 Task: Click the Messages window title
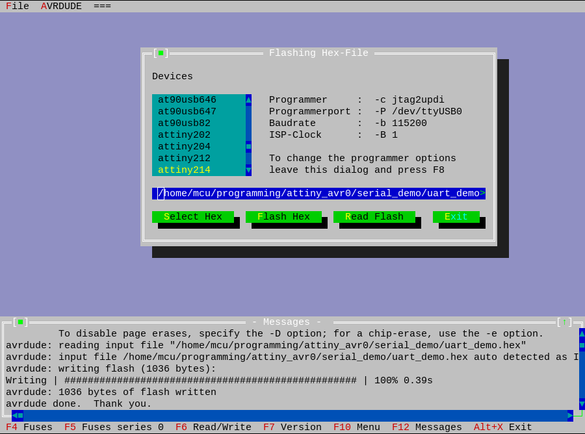(x=287, y=322)
